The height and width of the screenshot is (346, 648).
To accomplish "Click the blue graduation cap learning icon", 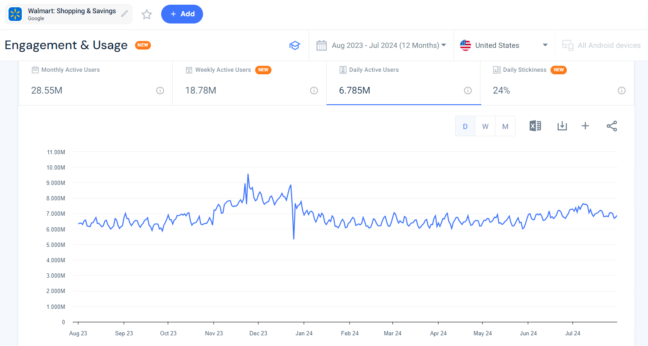I will coord(295,45).
